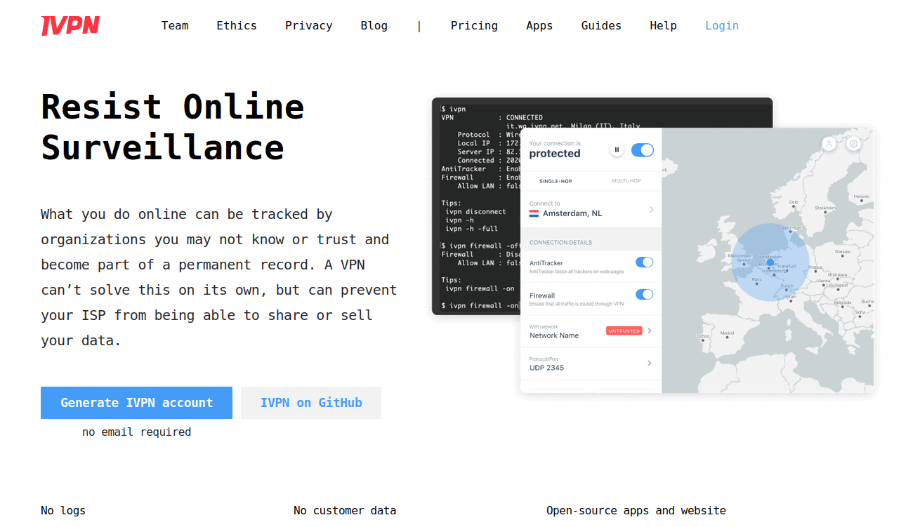Open the Team page

[175, 25]
